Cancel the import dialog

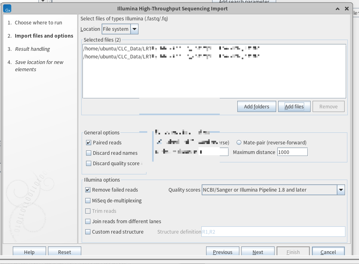328,252
